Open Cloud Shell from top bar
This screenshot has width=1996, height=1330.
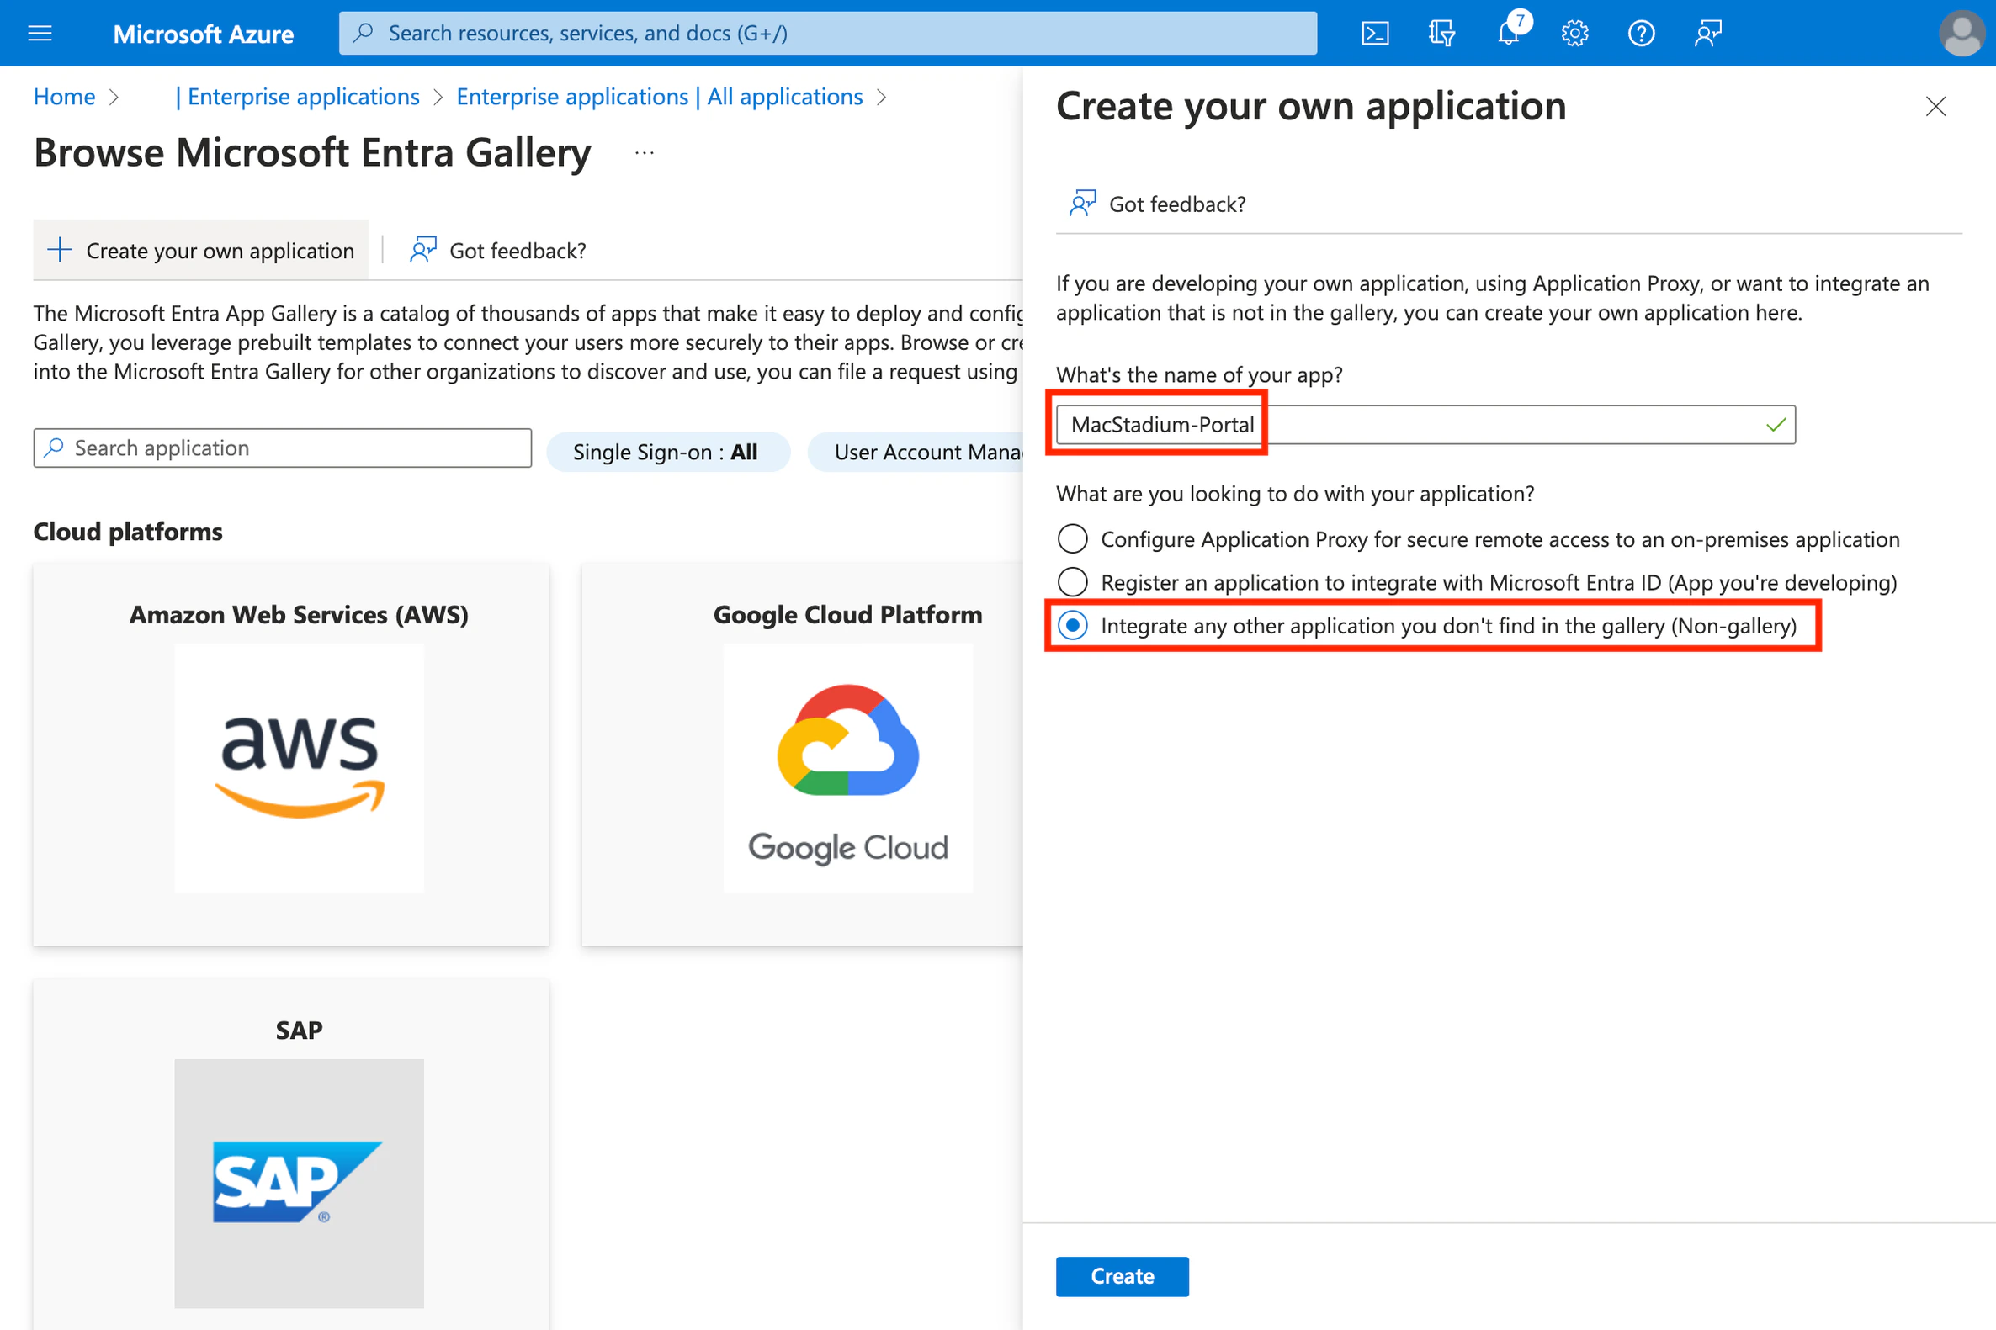click(x=1374, y=33)
